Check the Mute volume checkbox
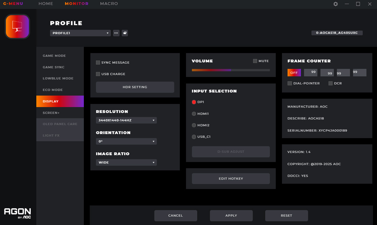This screenshot has width=377, height=225. [255, 61]
